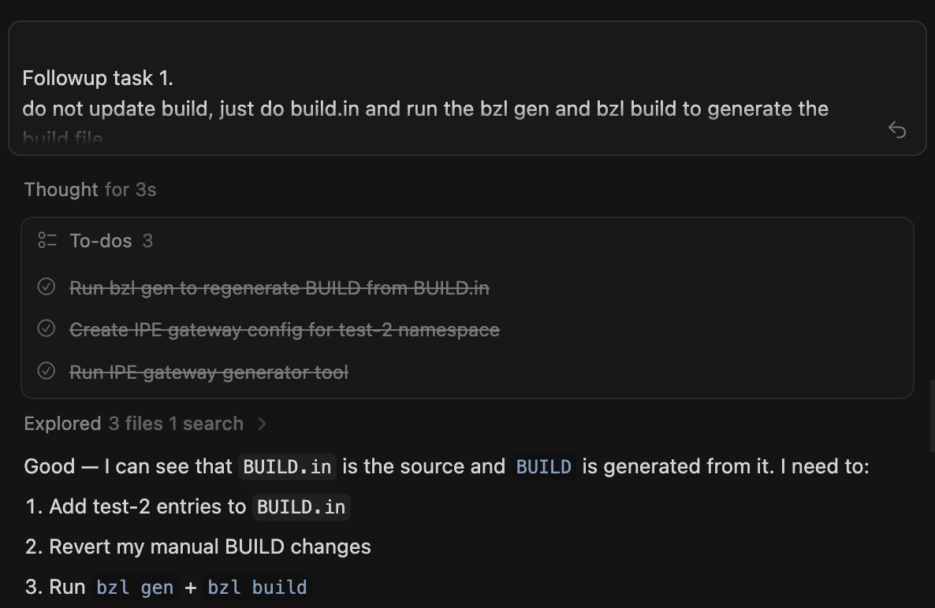
Task: Click check circle beside "Run bzl gen" to-do
Action: pyautogui.click(x=47, y=287)
